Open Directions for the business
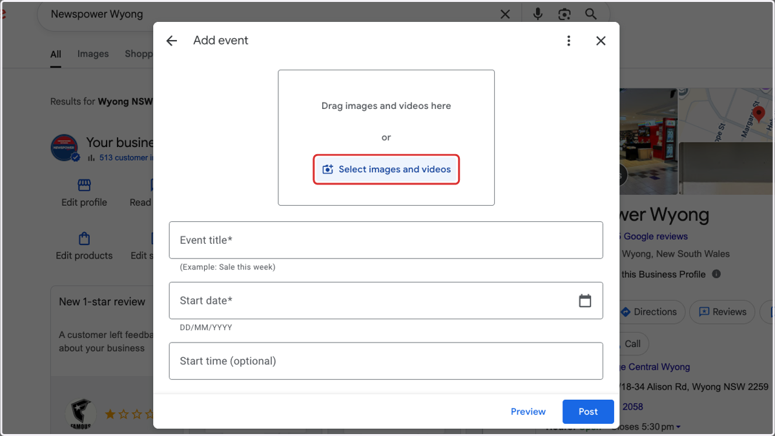 [x=648, y=312]
